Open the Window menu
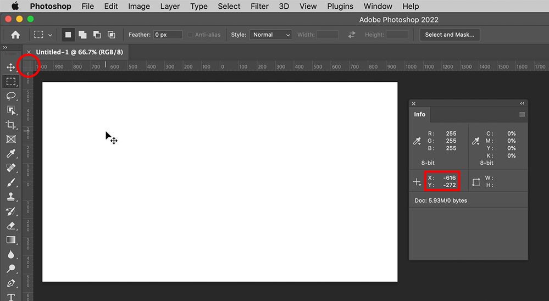 [378, 6]
